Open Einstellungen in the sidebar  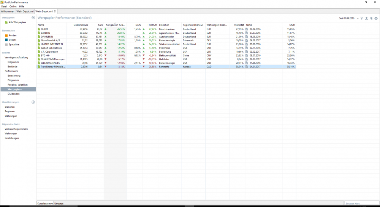click(12, 138)
